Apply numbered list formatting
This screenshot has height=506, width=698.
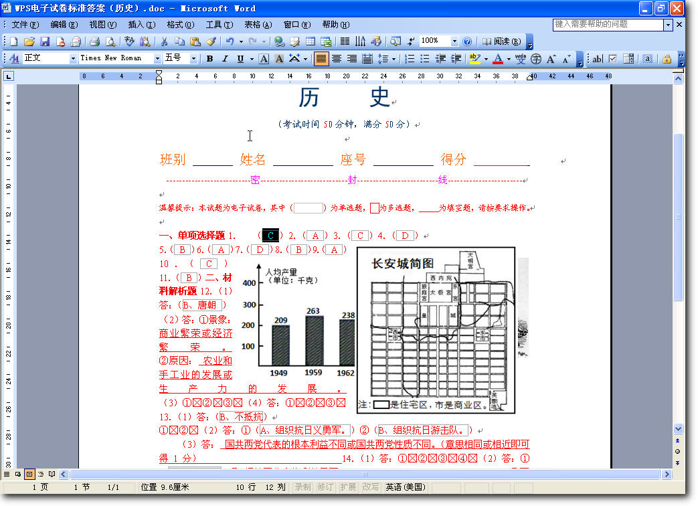pos(410,59)
